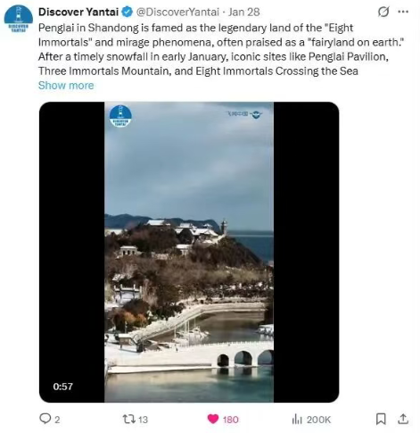The image size is (420, 433).
Task: Click the 180 likes count
Action: [231, 420]
